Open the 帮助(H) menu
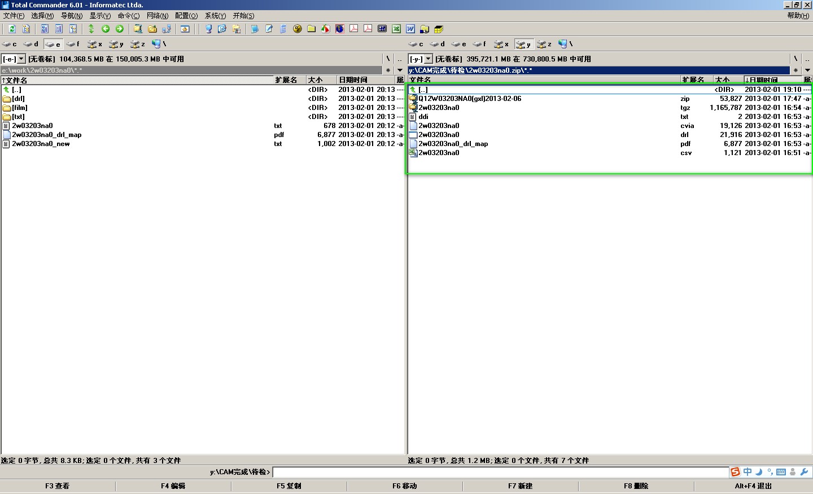813x494 pixels. [798, 16]
